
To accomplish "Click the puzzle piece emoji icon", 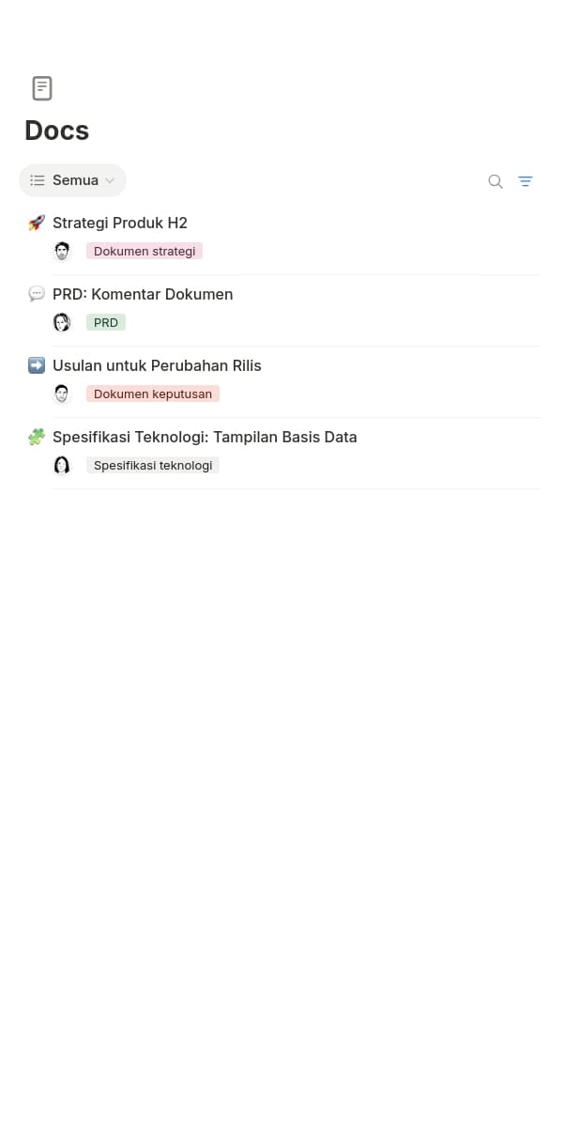I will (x=37, y=437).
